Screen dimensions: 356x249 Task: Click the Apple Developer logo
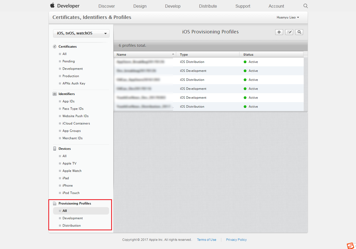coord(65,6)
